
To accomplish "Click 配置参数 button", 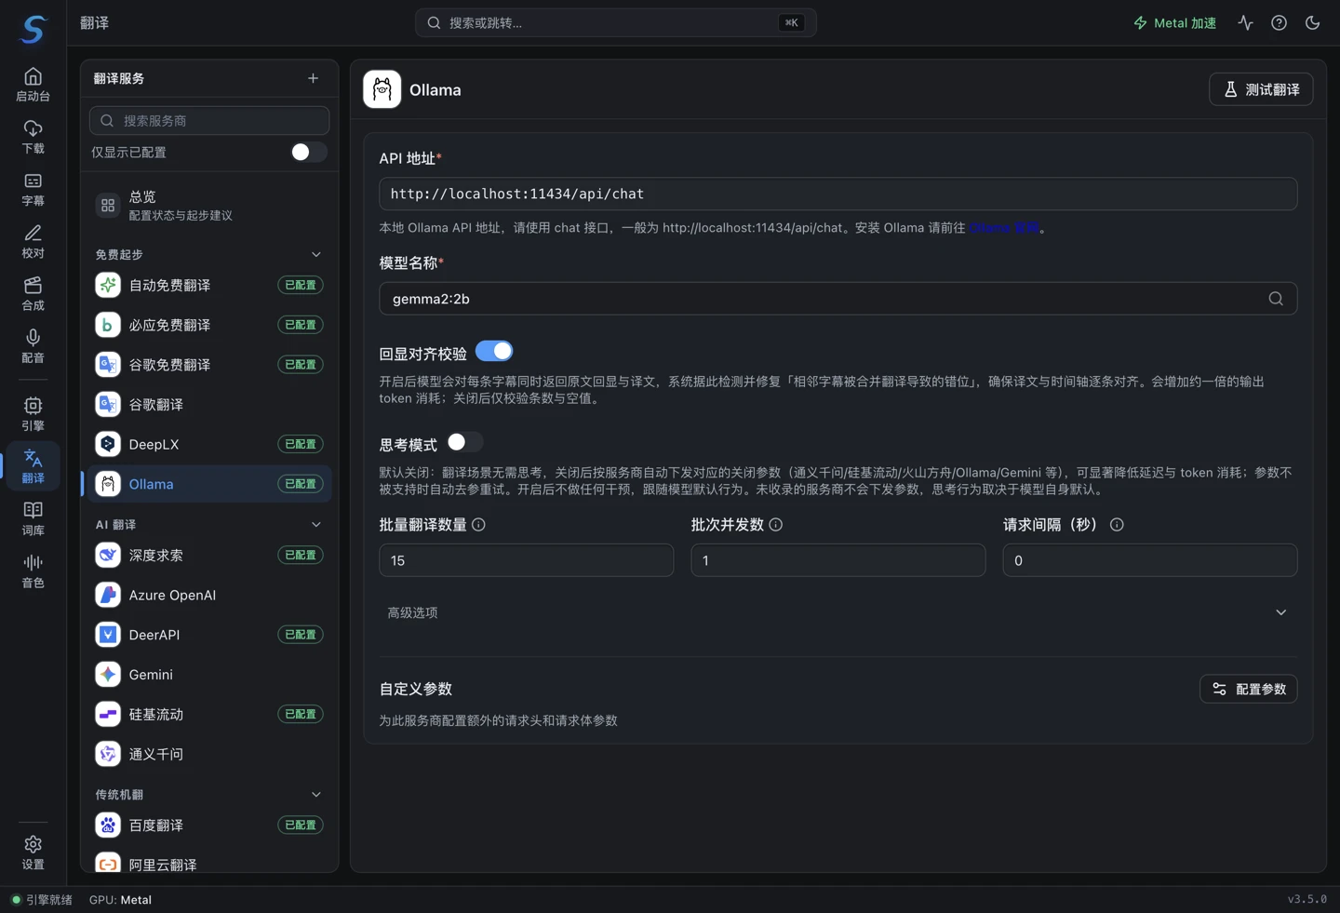I will coord(1248,689).
